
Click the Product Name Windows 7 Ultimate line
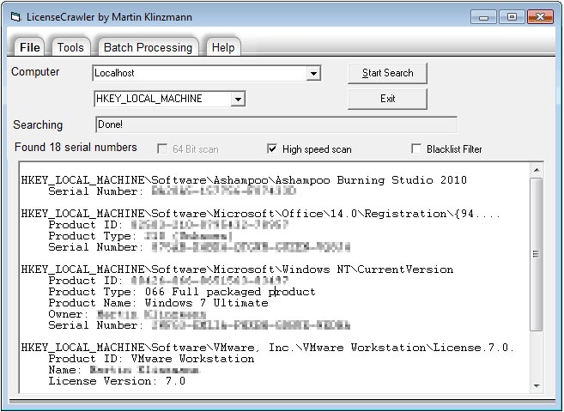point(158,303)
